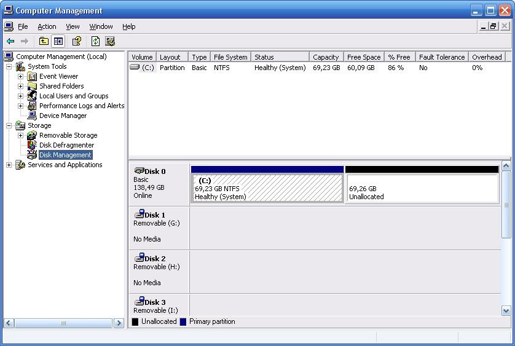
Task: Click the Performance Logs and Alerts icon
Action: point(32,106)
